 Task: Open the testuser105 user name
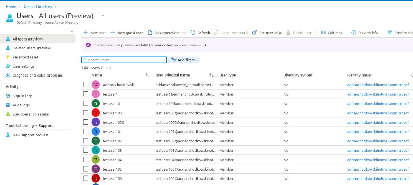pyautogui.click(x=112, y=169)
